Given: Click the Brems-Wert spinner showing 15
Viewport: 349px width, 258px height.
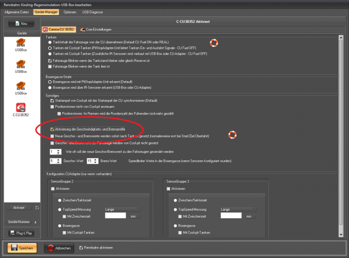Looking at the screenshot, I should tap(92, 161).
